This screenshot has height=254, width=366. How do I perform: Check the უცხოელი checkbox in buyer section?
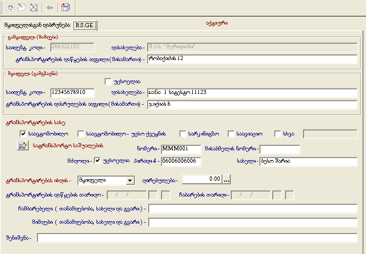pyautogui.click(x=108, y=81)
